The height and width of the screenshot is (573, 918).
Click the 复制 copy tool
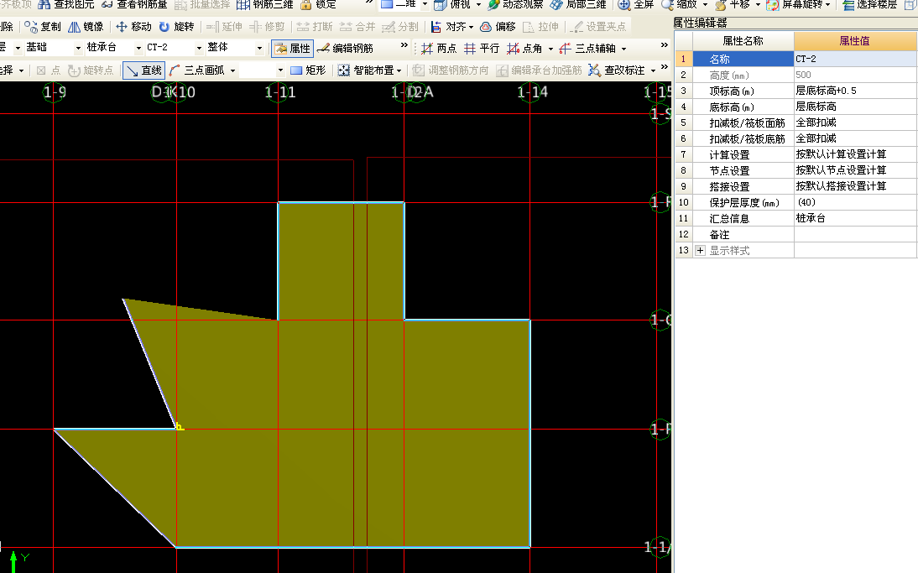(43, 27)
